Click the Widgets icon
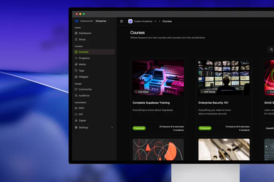 [x=76, y=77]
